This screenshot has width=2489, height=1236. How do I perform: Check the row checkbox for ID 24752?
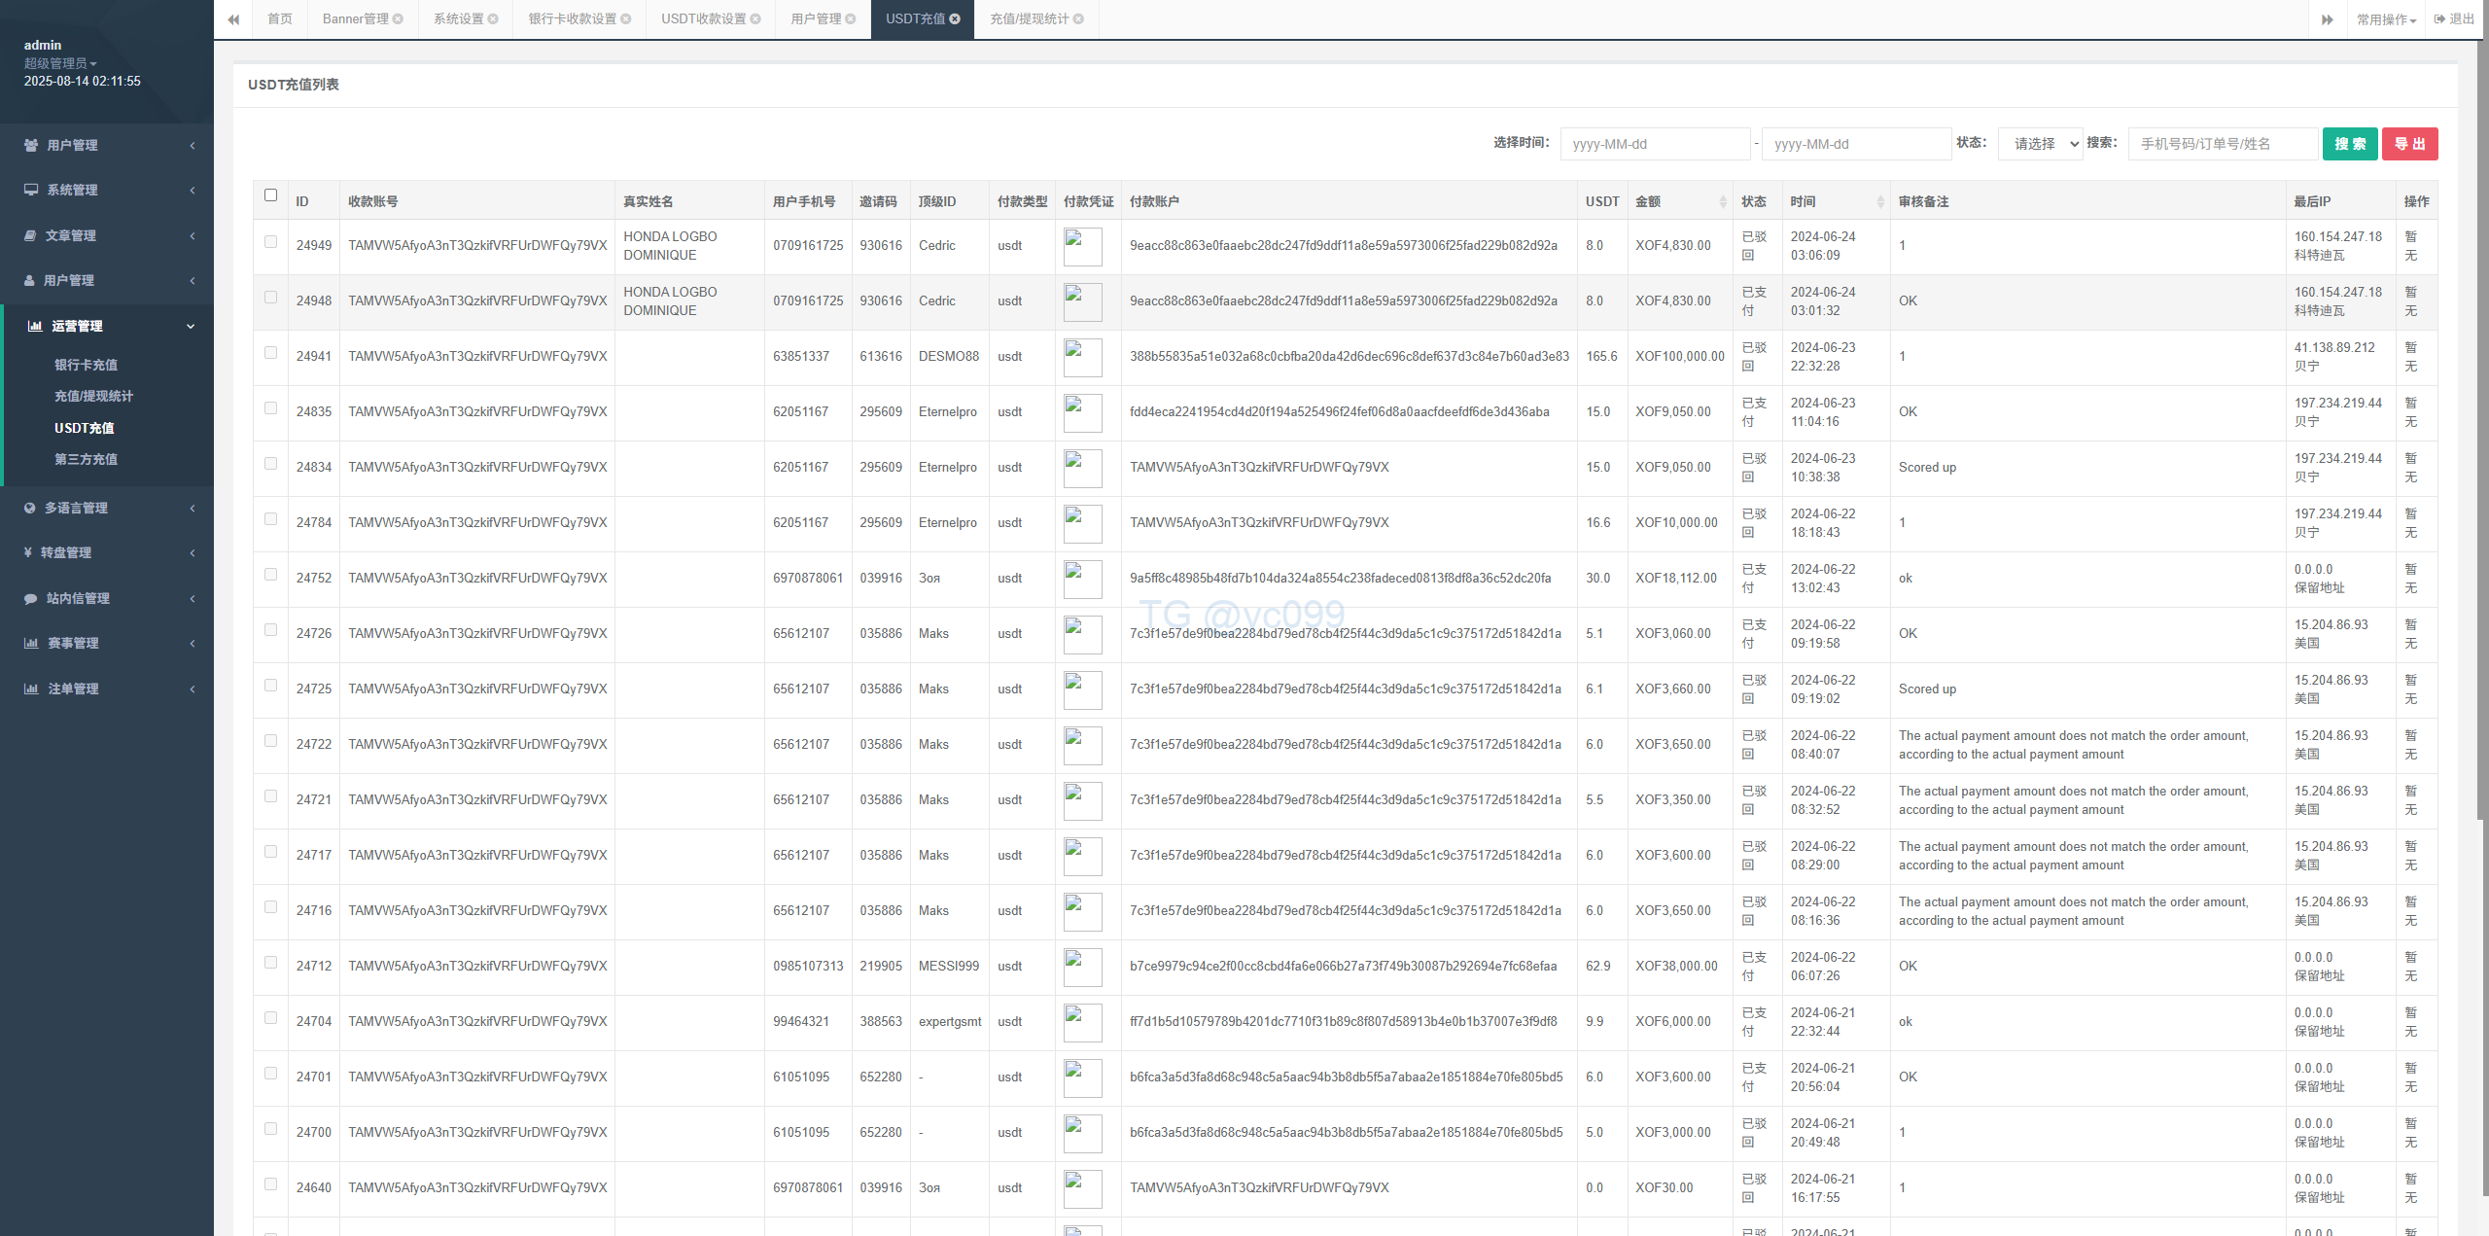(x=270, y=574)
